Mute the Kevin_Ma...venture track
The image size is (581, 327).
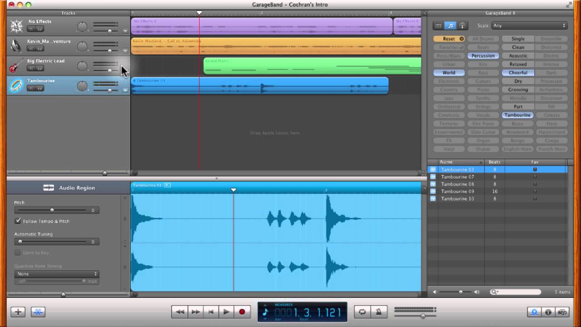click(31, 49)
